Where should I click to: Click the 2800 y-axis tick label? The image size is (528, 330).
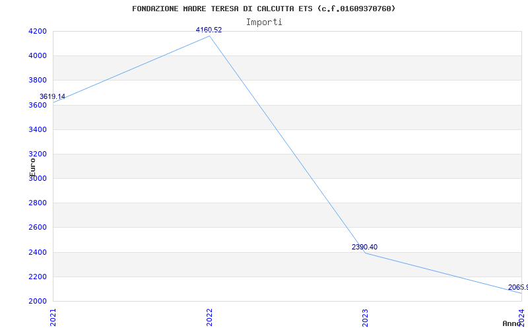[38, 203]
